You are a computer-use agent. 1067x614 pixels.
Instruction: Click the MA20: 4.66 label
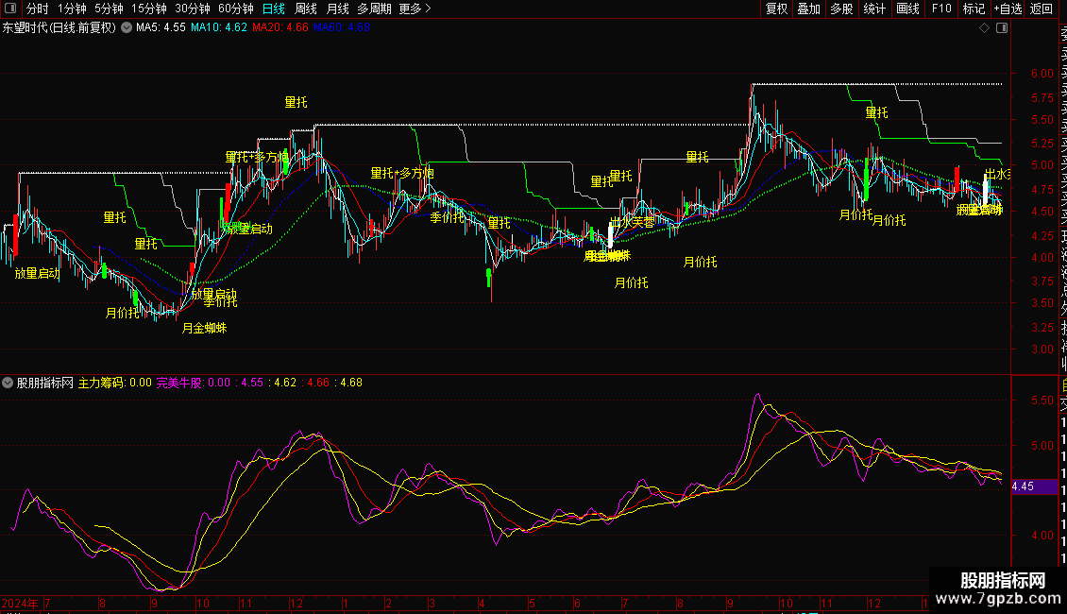280,28
